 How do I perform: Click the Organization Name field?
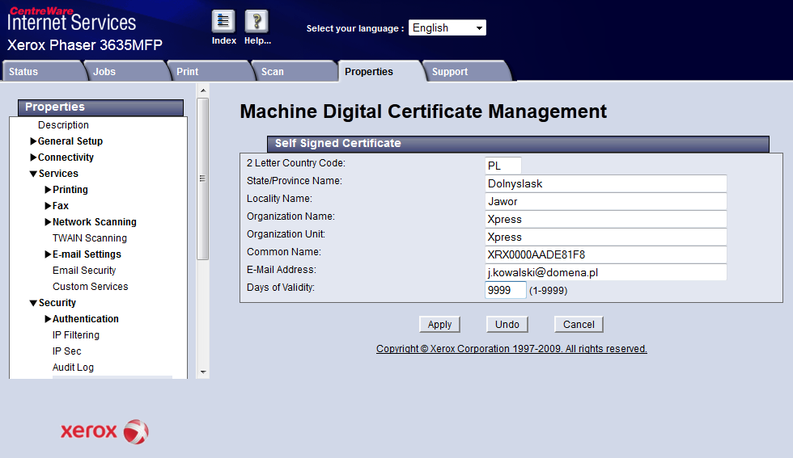pyautogui.click(x=605, y=219)
